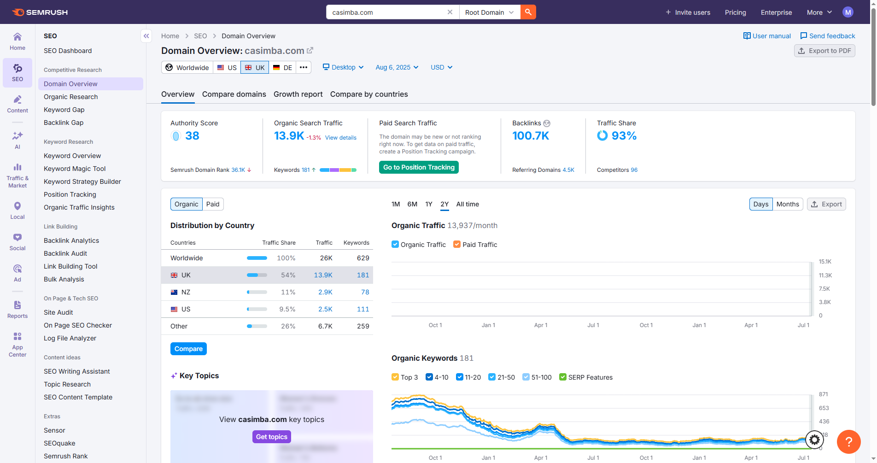This screenshot has width=877, height=463.
Task: Open the App Center sidebar icon
Action: click(18, 344)
